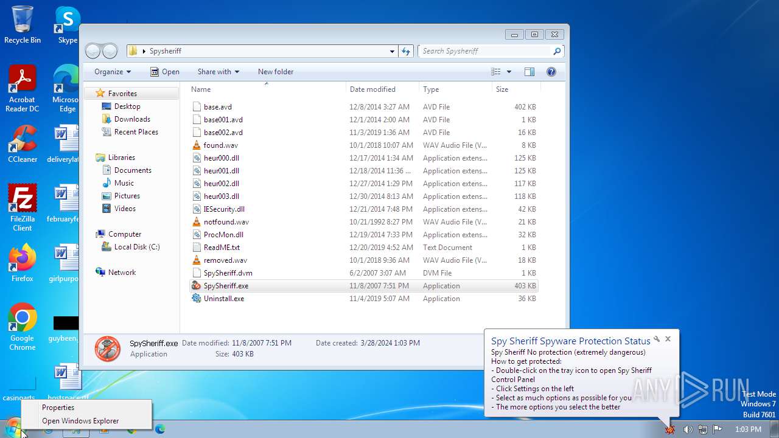This screenshot has height=438, width=779.
Task: Expand the Organize dropdown menu
Action: click(x=113, y=72)
